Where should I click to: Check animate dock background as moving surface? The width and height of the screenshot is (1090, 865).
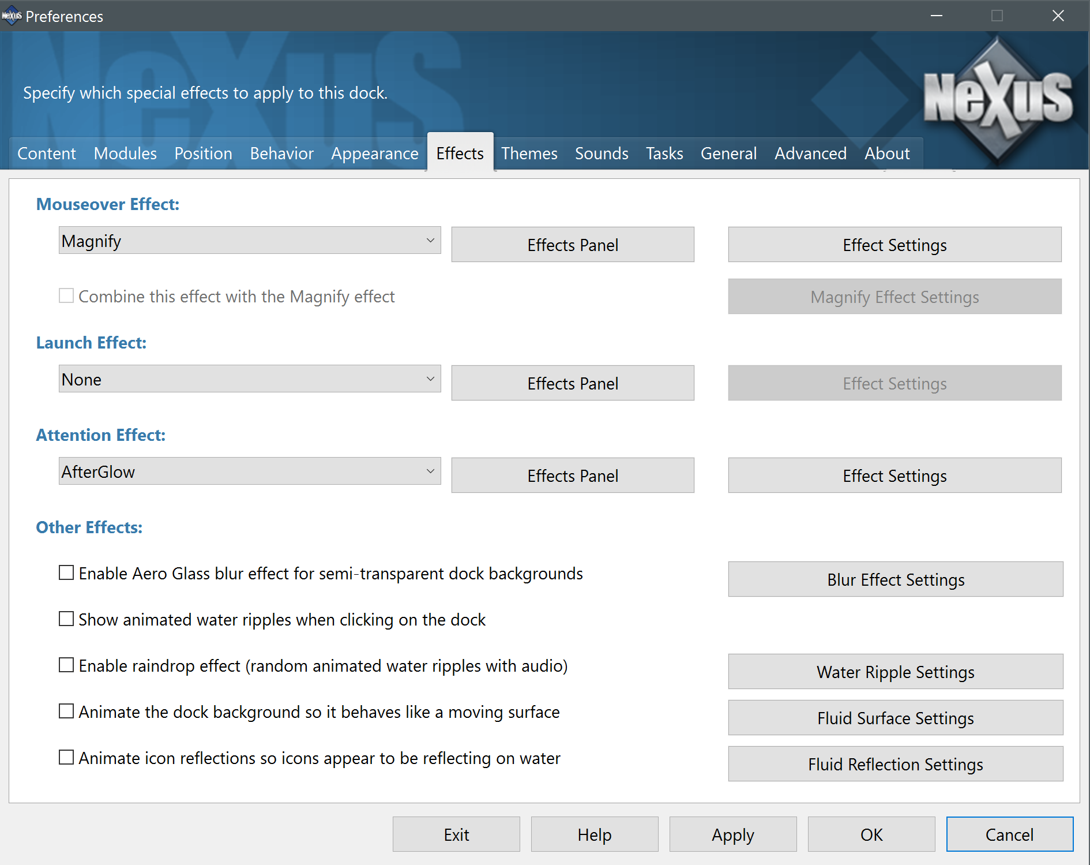pos(66,712)
